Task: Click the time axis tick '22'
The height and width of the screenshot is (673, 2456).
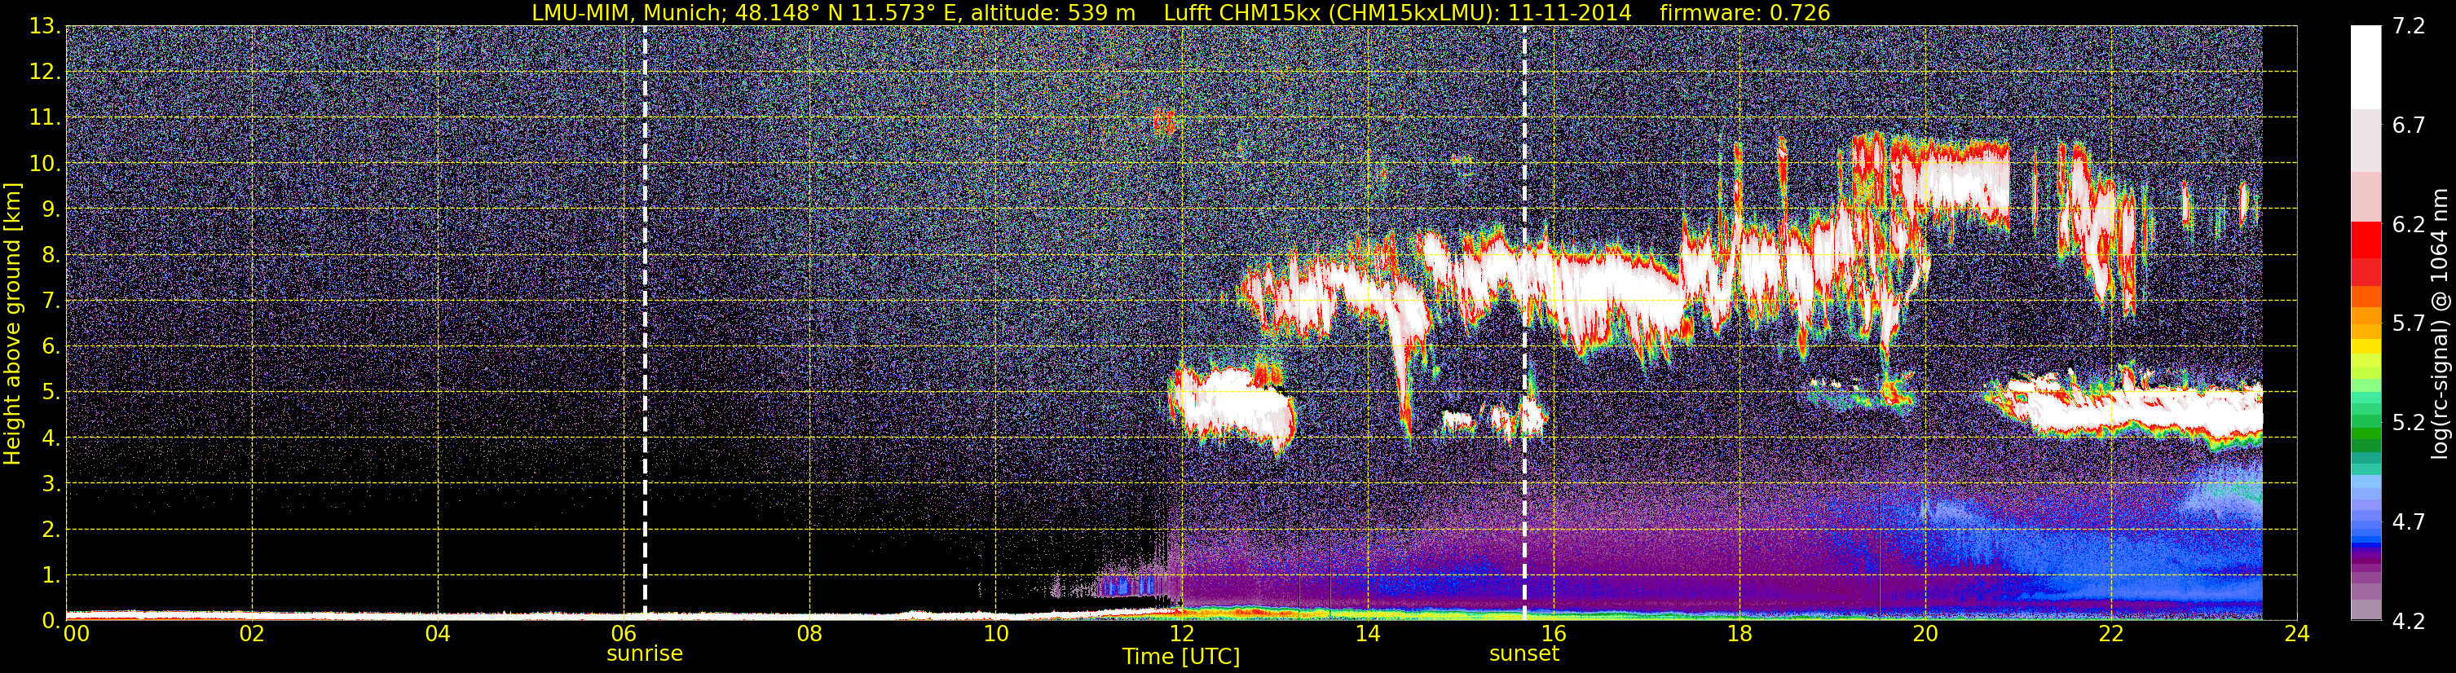Action: 2111,634
